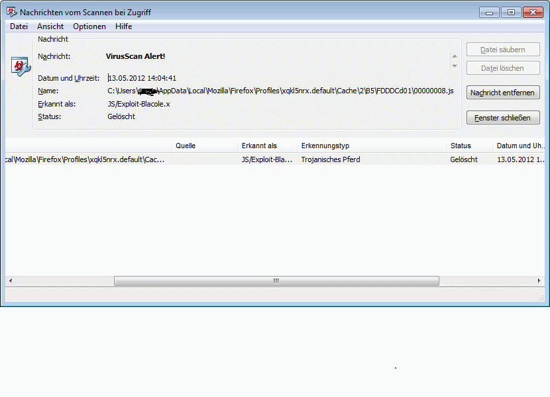
Task: Click the Gelöscht status value in details
Action: point(121,116)
